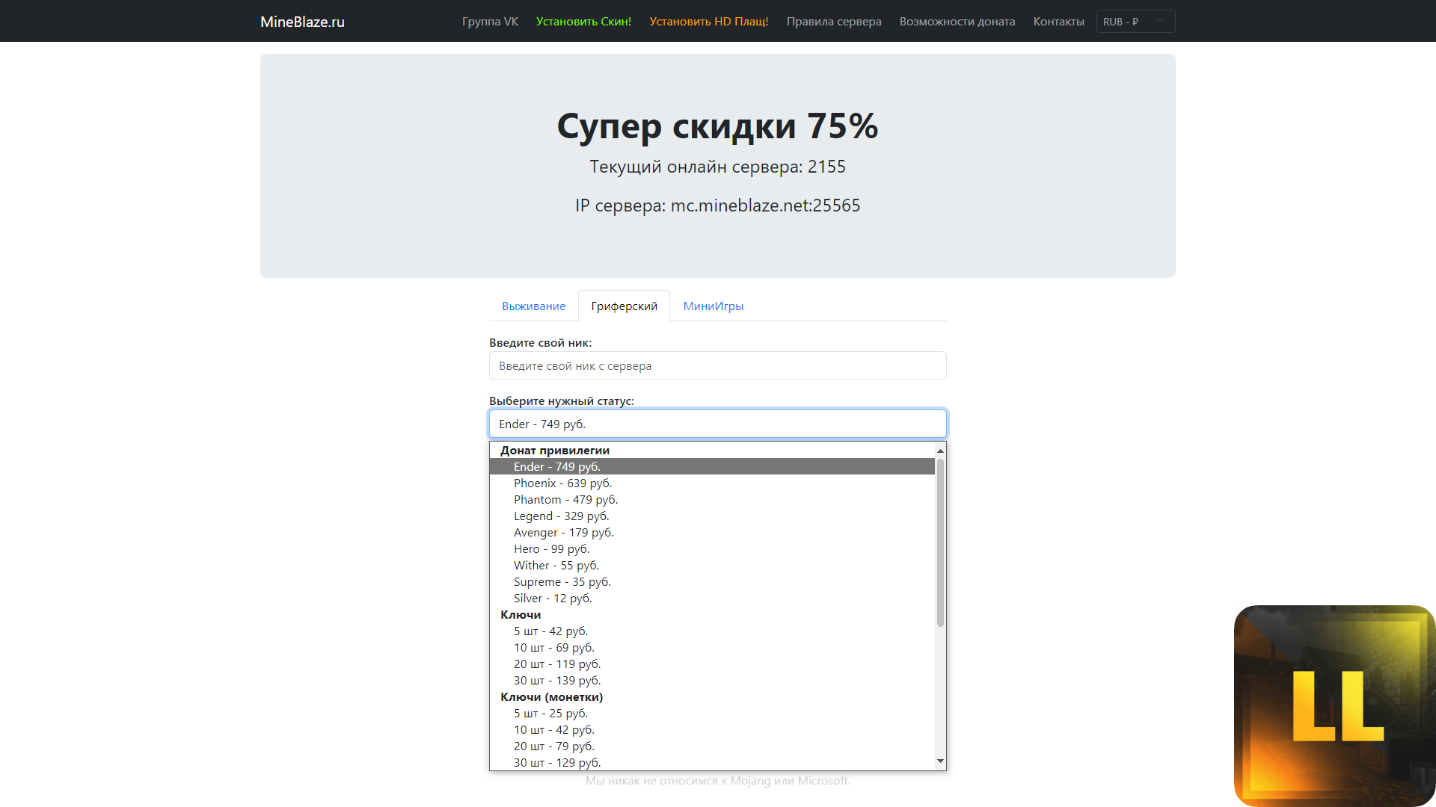
Task: Pick Silver - 12 руб. privilege
Action: [x=552, y=599]
